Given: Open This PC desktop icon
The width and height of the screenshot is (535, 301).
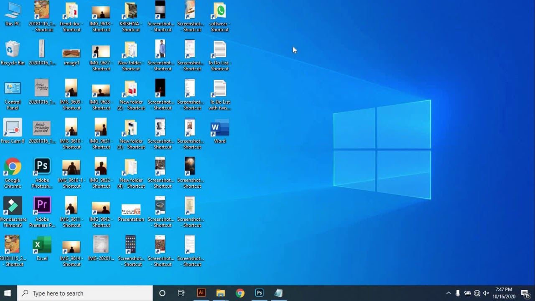Looking at the screenshot, I should (13, 14).
